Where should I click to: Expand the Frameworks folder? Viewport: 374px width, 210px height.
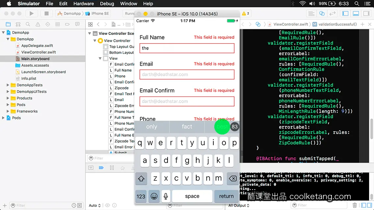pos(8,111)
